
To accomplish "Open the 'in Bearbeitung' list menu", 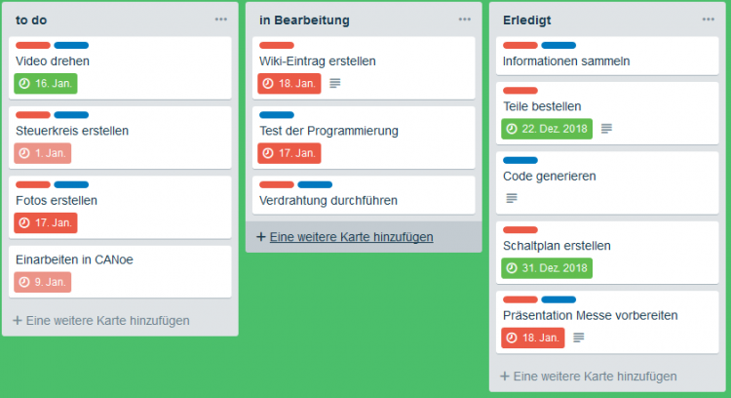I will 465,20.
